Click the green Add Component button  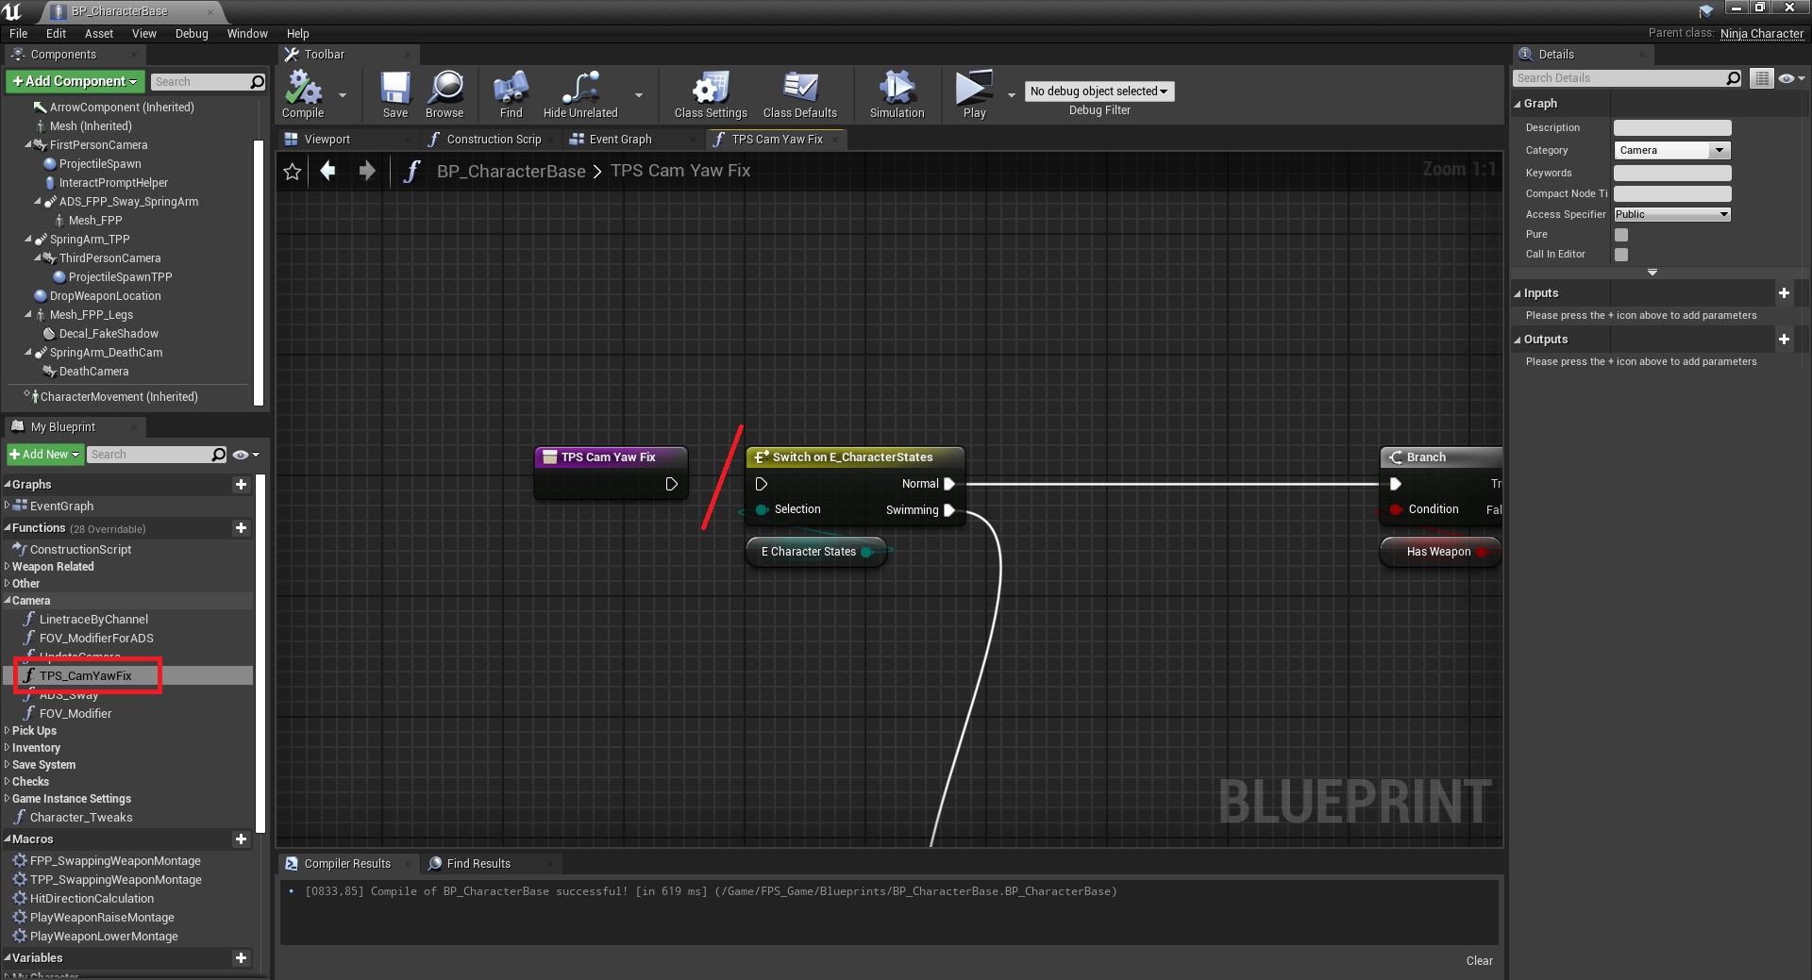(75, 82)
